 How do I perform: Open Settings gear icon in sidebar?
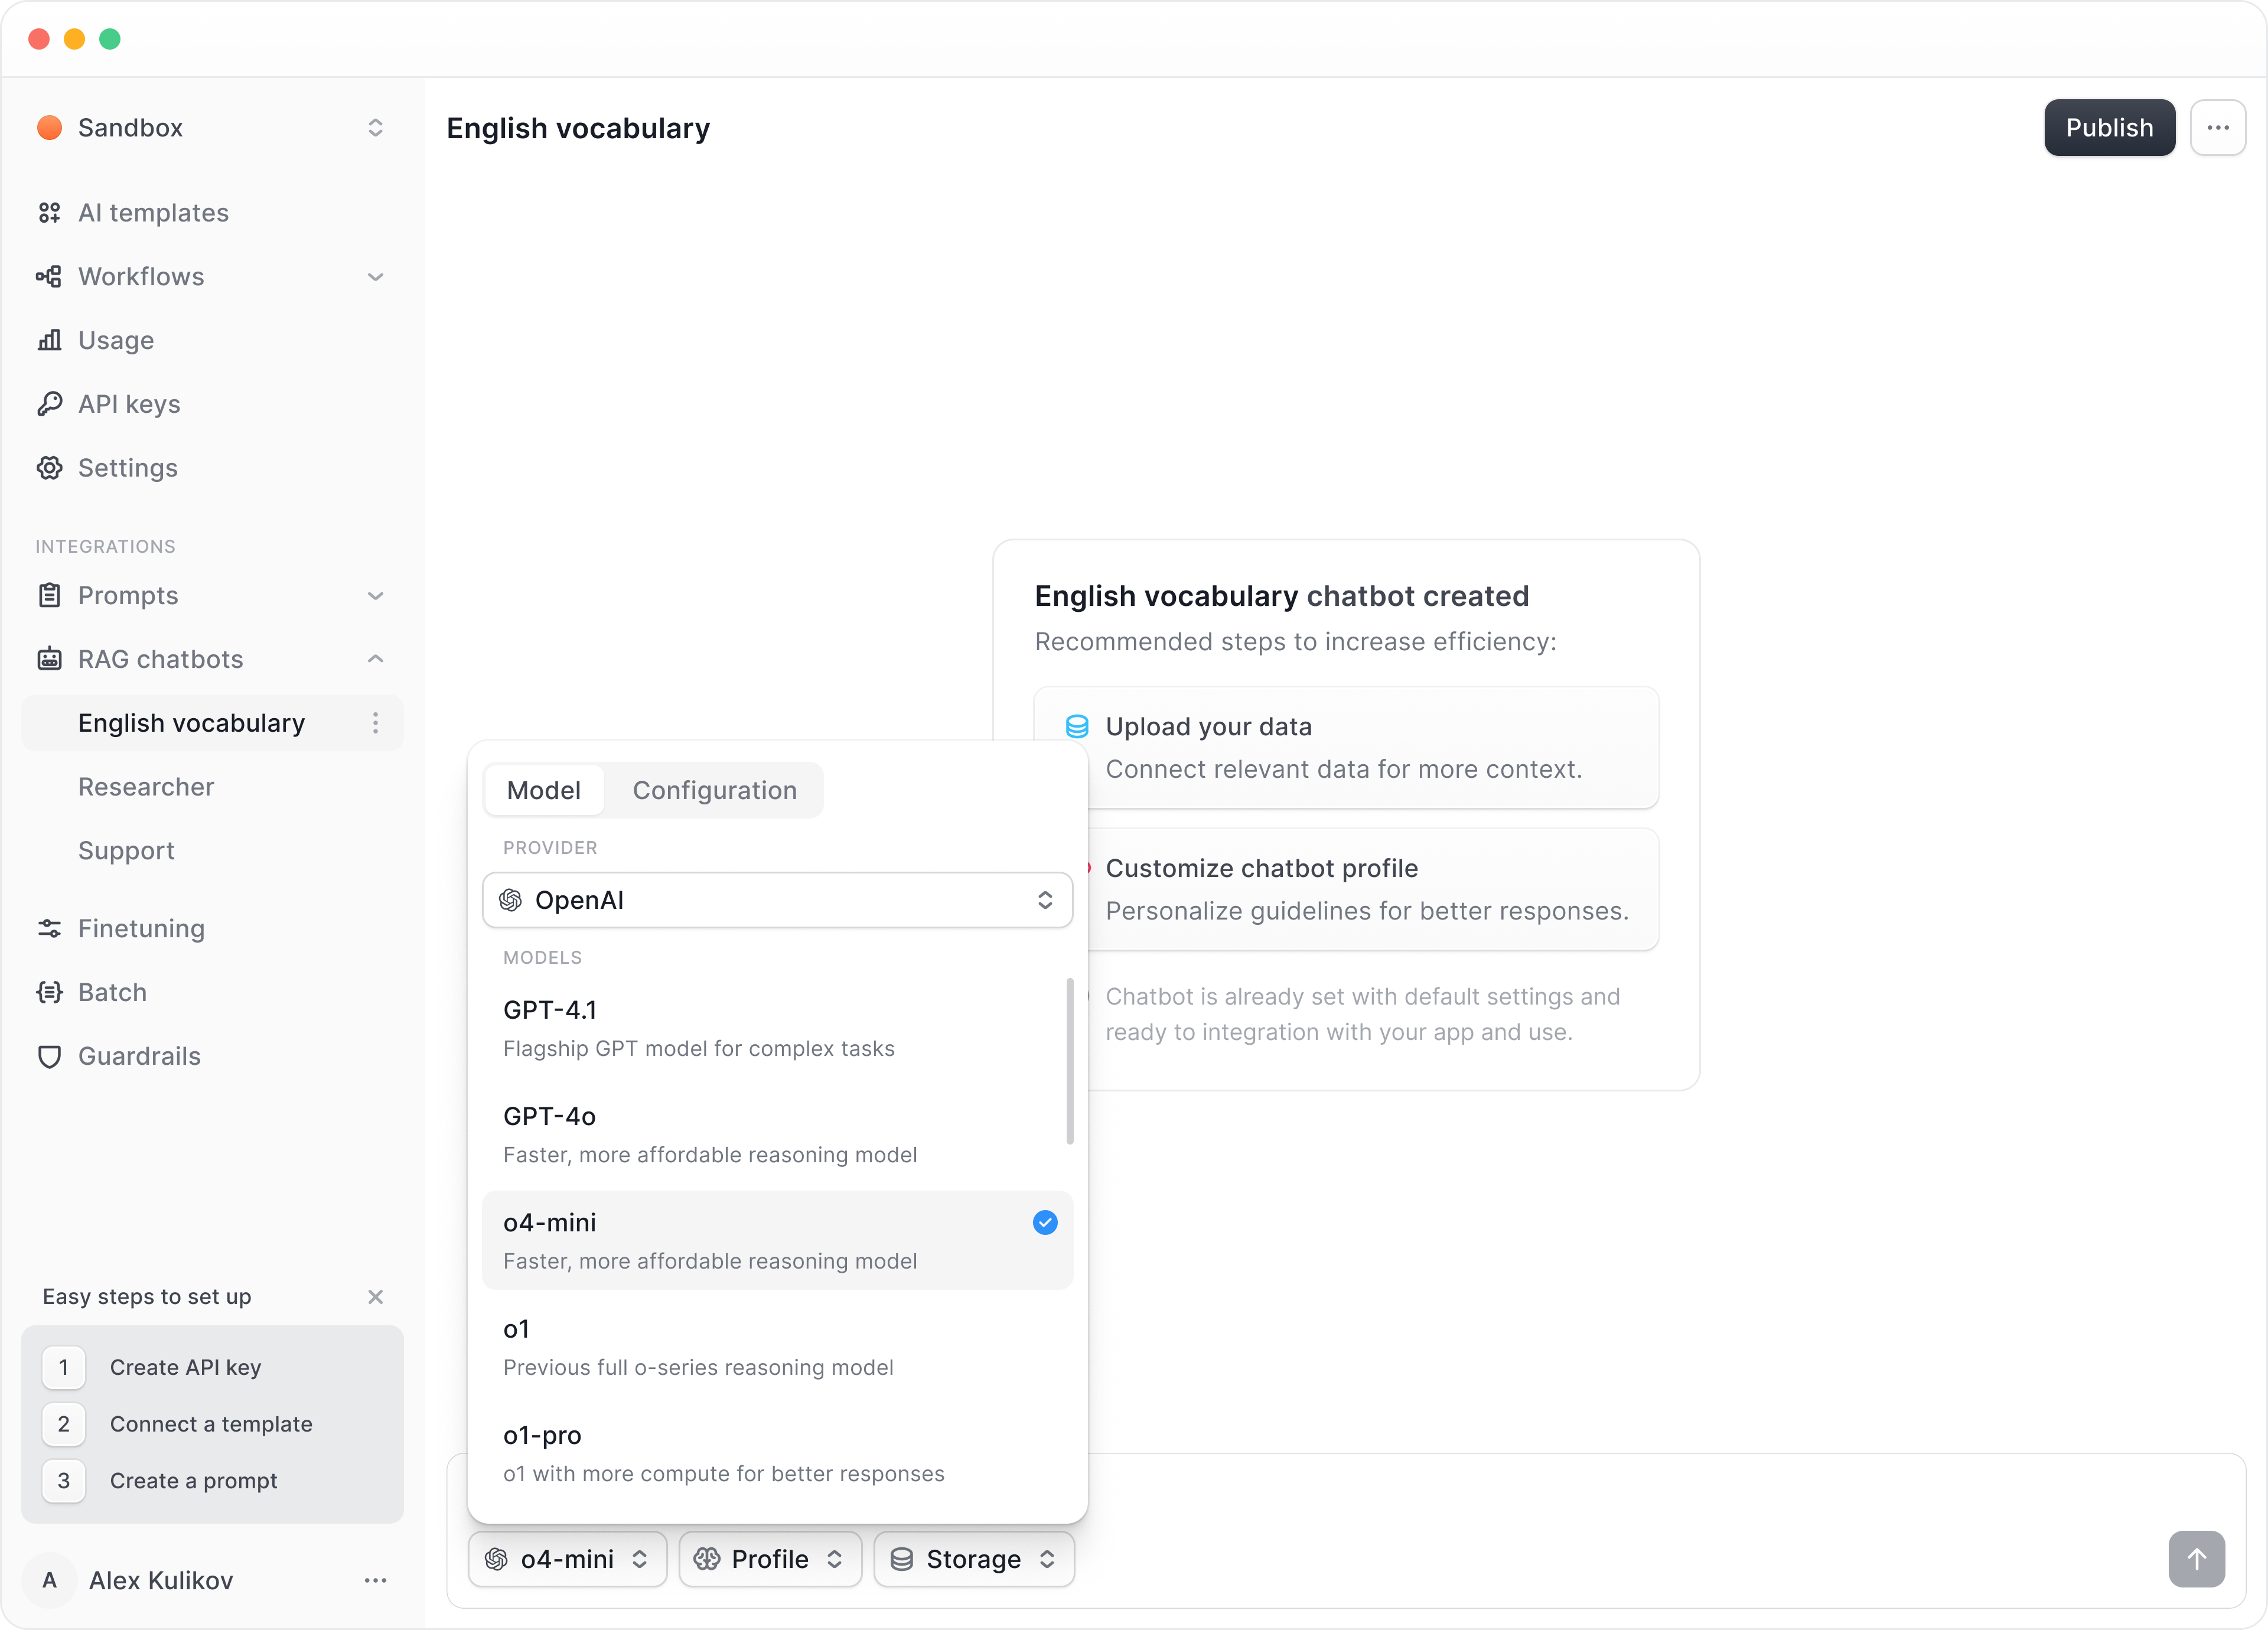tap(49, 468)
